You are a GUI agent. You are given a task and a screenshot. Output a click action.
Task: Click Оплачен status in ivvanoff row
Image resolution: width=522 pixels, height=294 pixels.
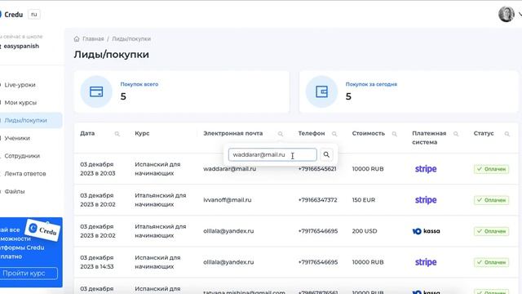[x=491, y=200]
